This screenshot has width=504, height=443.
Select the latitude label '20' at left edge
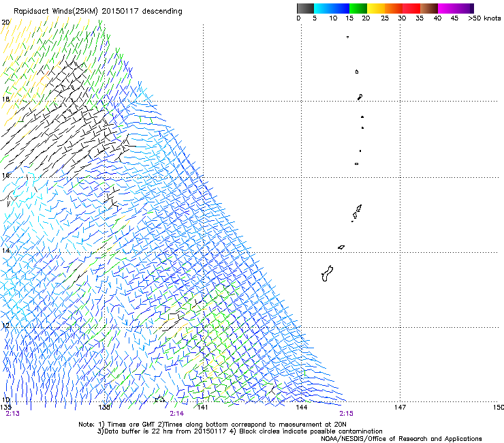point(5,22)
